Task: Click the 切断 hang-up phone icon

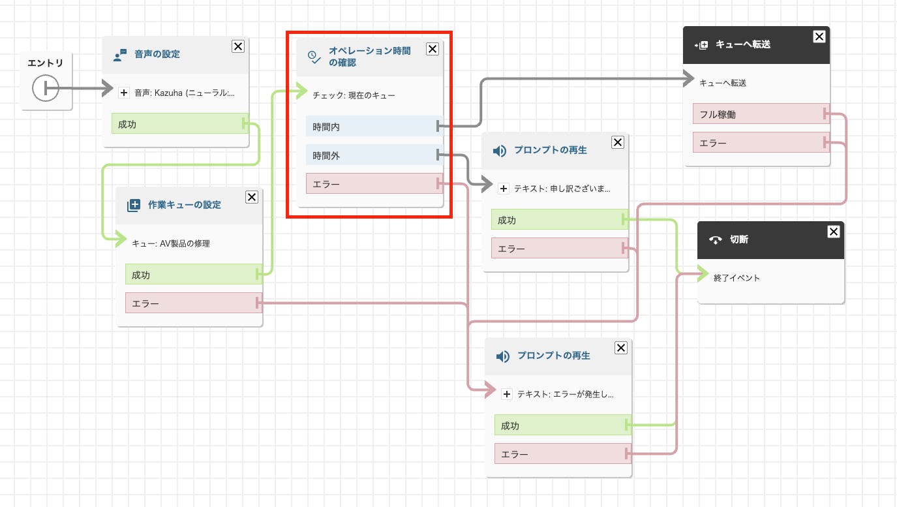Action: point(716,240)
